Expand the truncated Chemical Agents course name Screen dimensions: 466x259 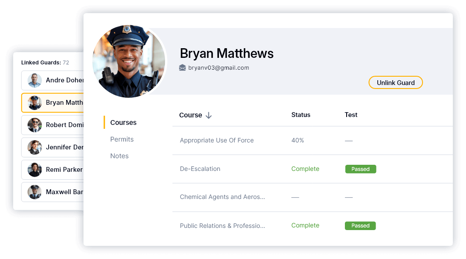click(222, 197)
